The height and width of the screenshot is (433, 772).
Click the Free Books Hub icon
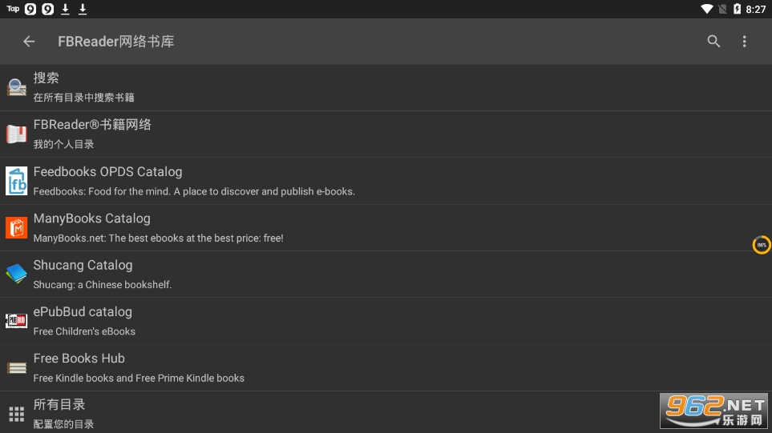[x=17, y=368]
